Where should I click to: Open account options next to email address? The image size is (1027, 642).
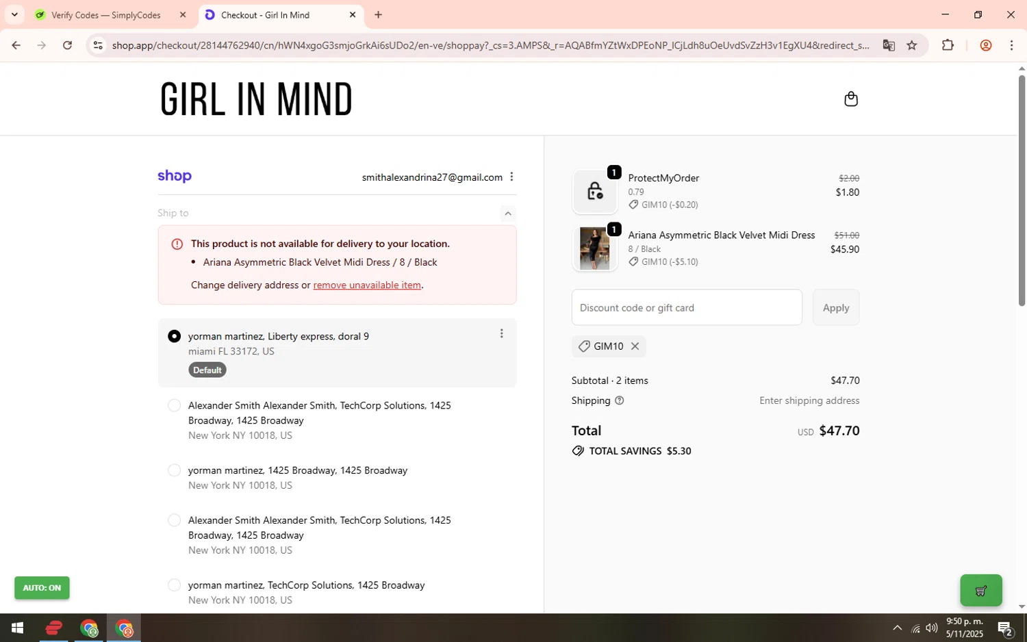point(511,177)
